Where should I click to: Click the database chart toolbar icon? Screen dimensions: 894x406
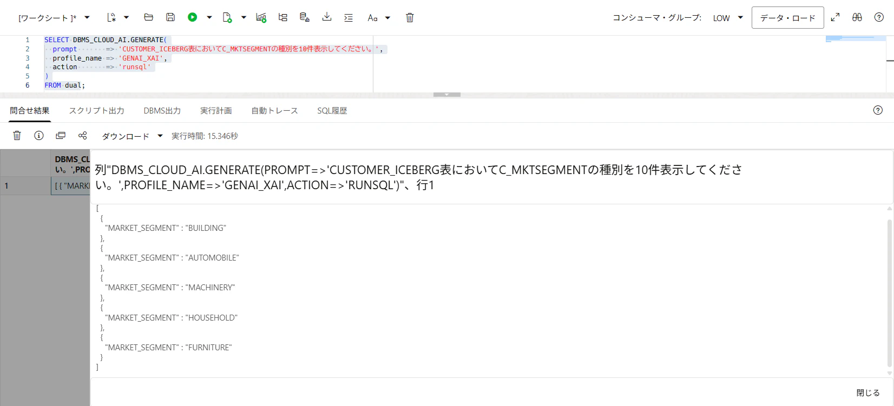(305, 17)
